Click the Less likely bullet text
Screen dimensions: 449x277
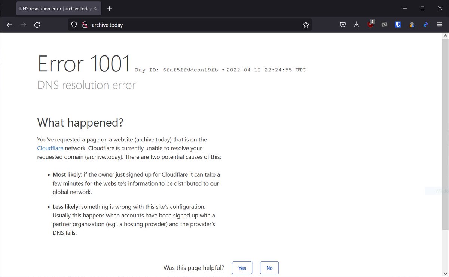tap(134, 220)
